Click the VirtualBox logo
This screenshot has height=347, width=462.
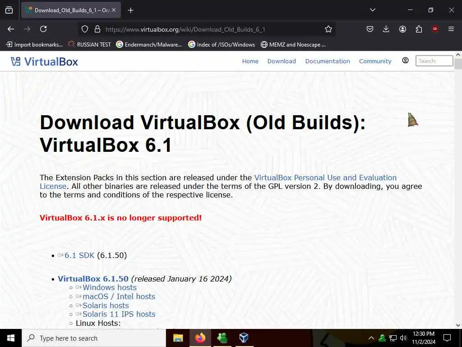click(45, 61)
